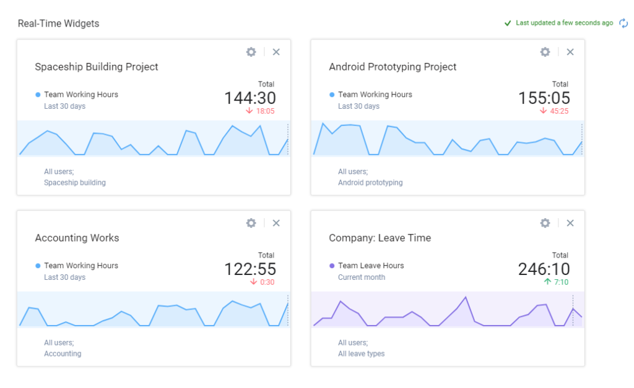
Task: Click 'Current month' period label
Action: coord(362,277)
